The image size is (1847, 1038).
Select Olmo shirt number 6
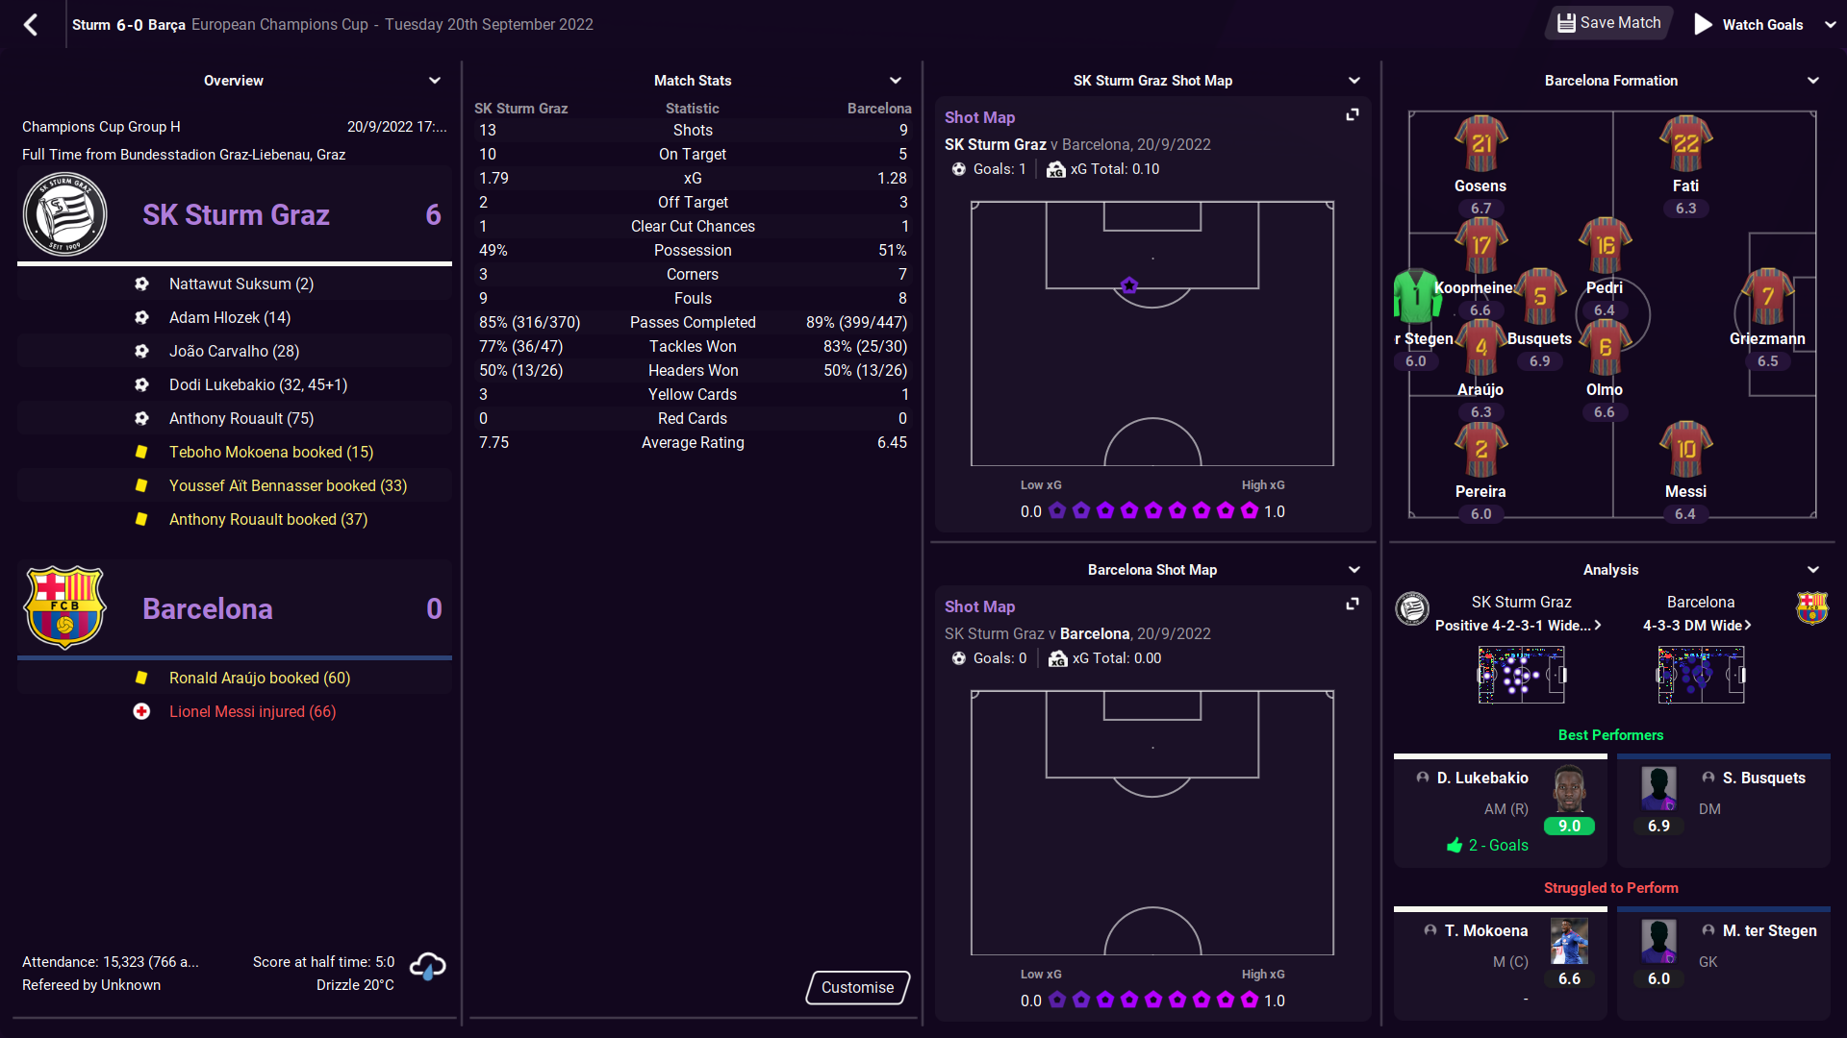[1605, 347]
